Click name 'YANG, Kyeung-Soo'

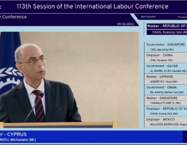coord(167,32)
